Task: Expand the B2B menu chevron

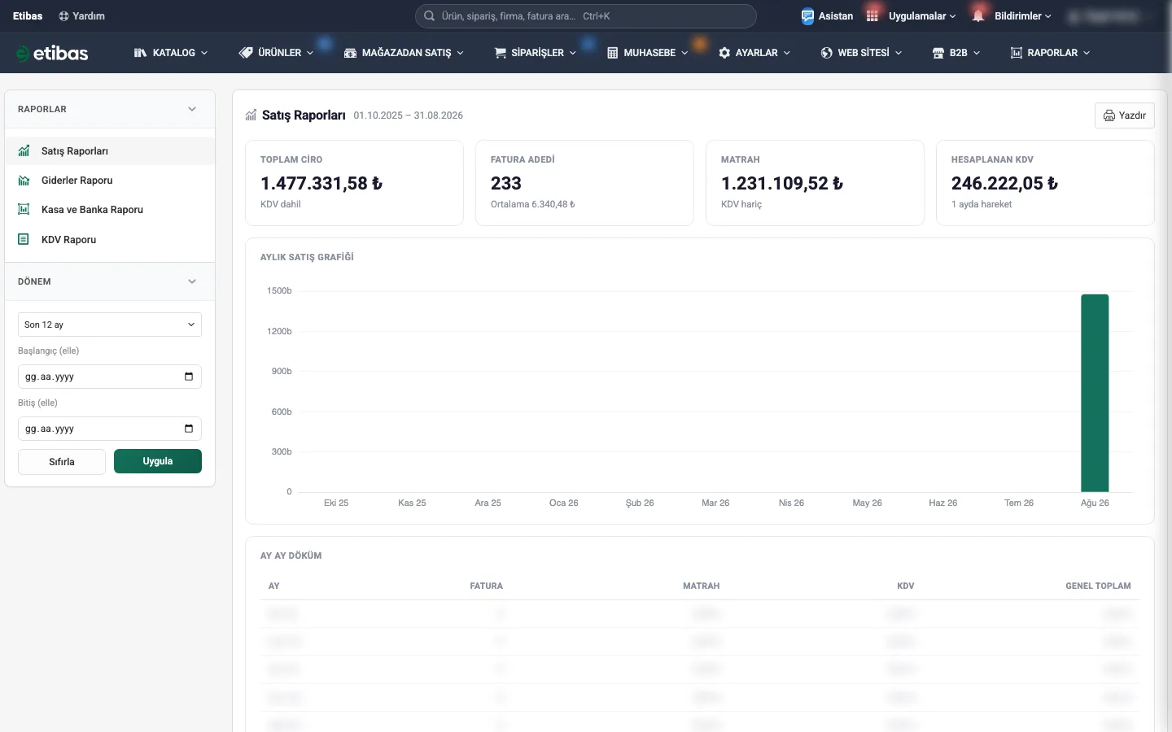Action: (x=977, y=53)
